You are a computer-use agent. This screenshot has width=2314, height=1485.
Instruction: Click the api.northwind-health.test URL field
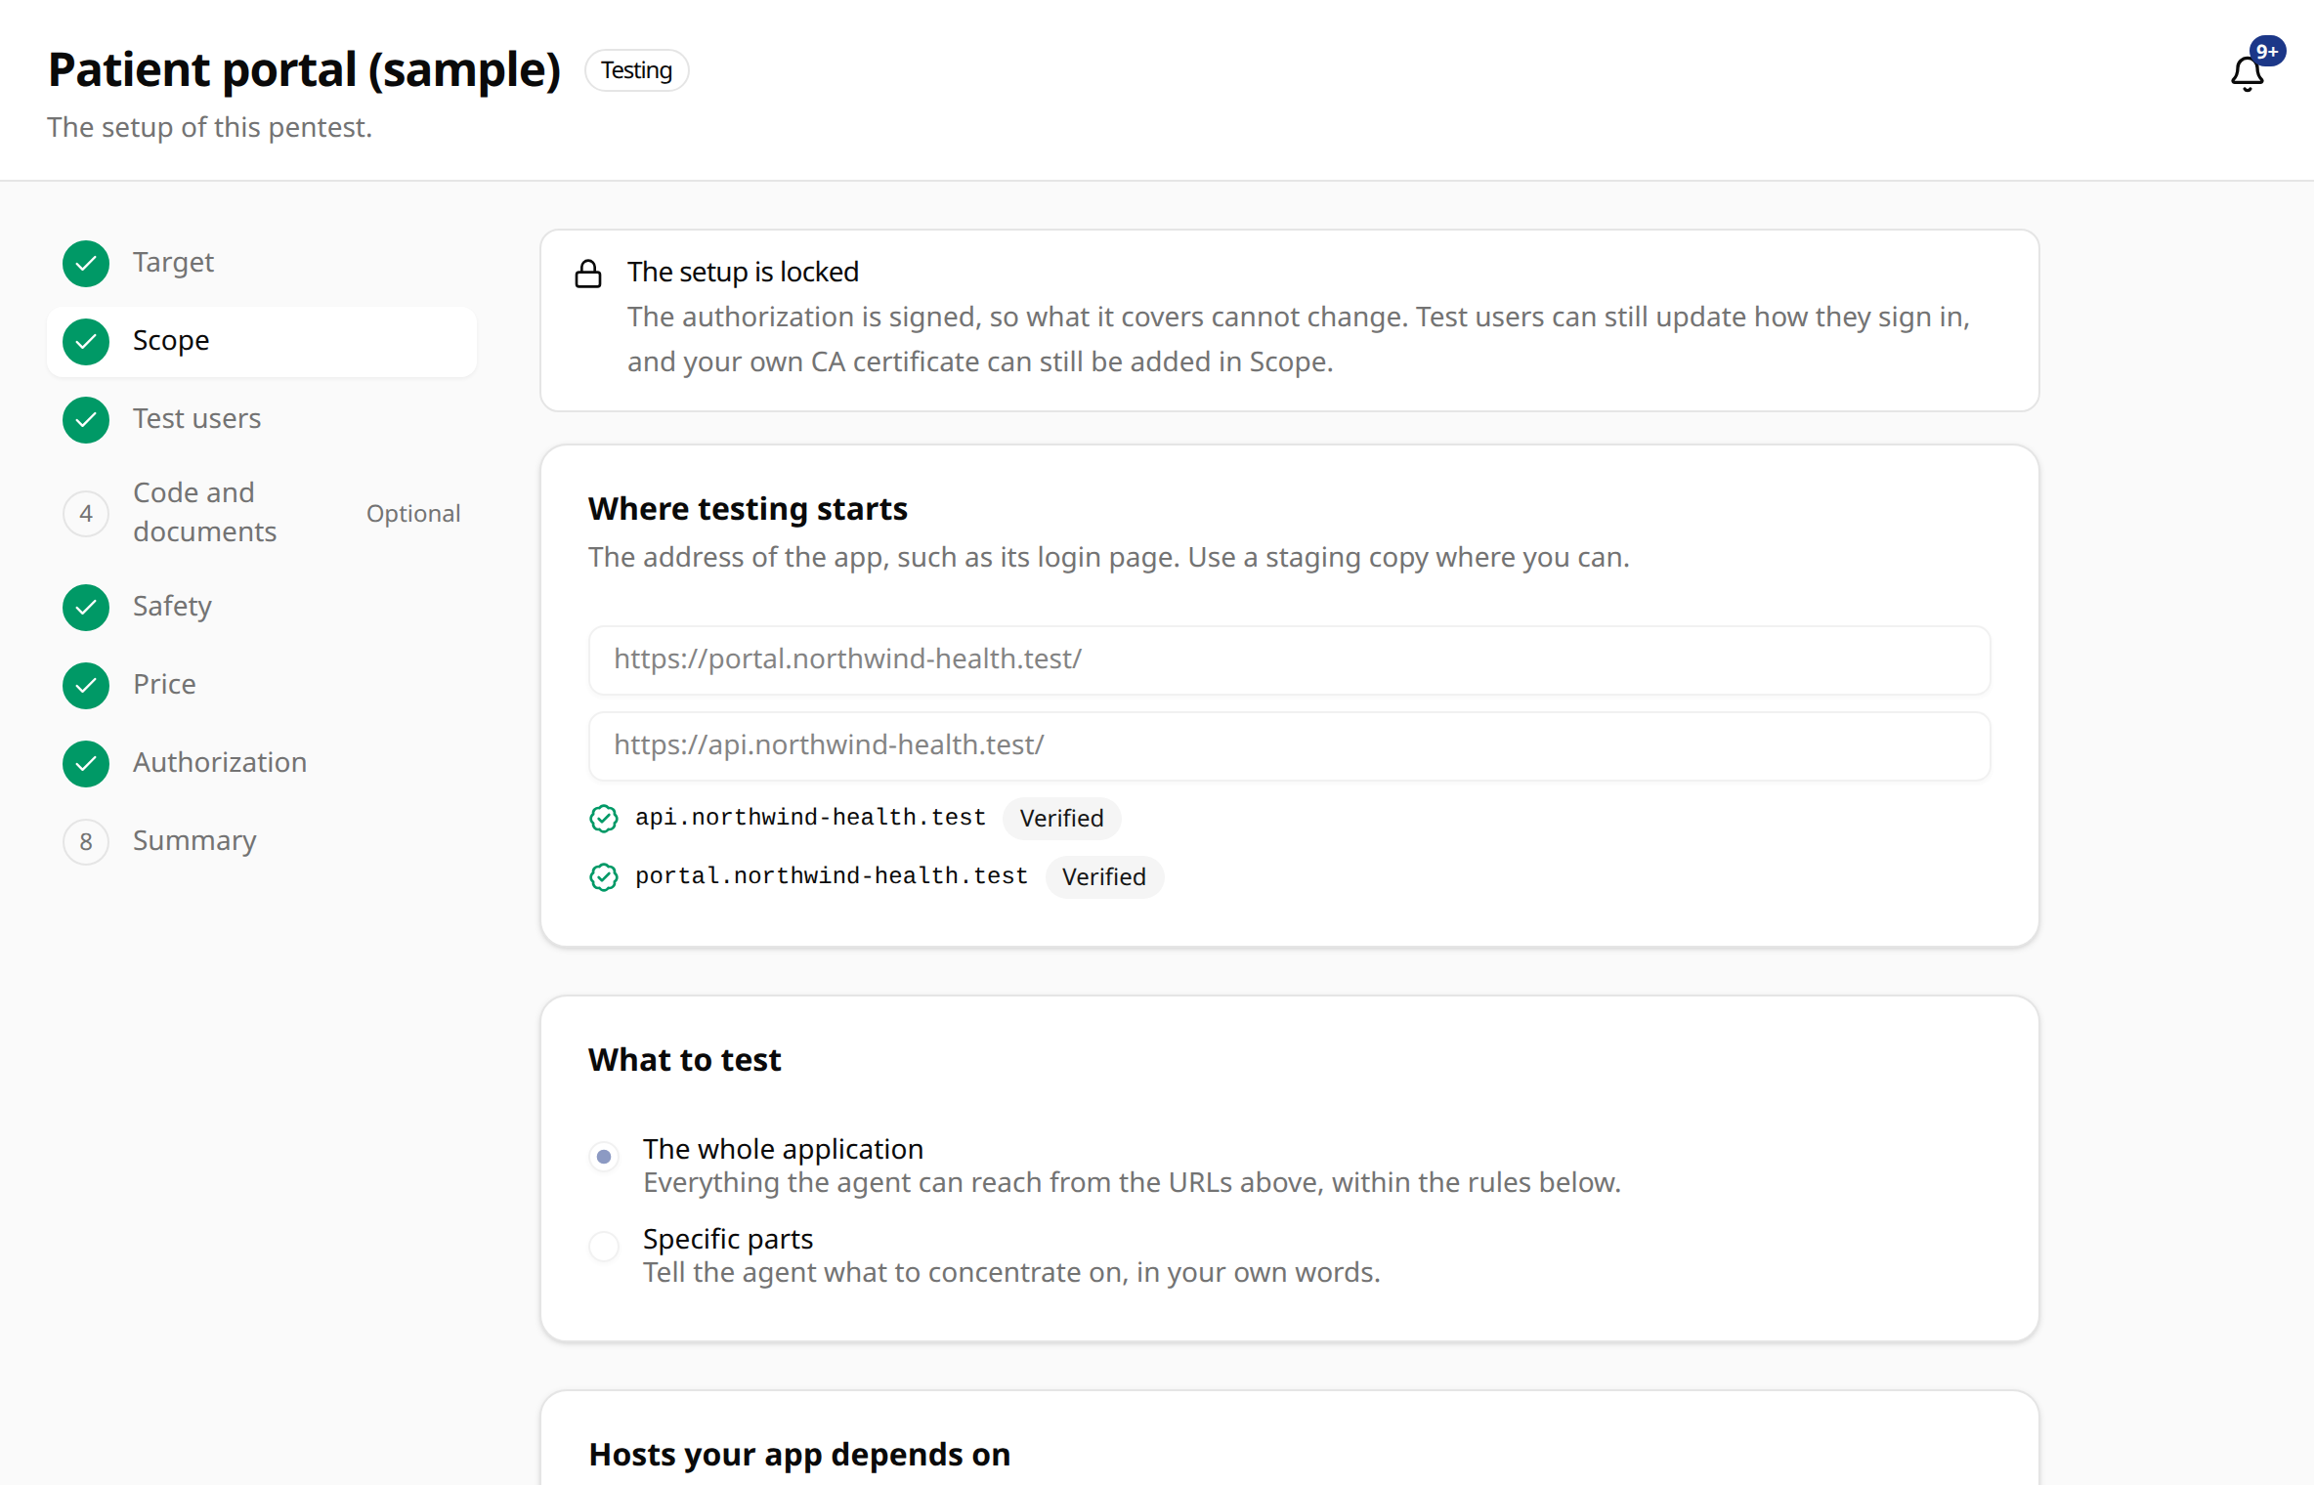[x=1289, y=745]
